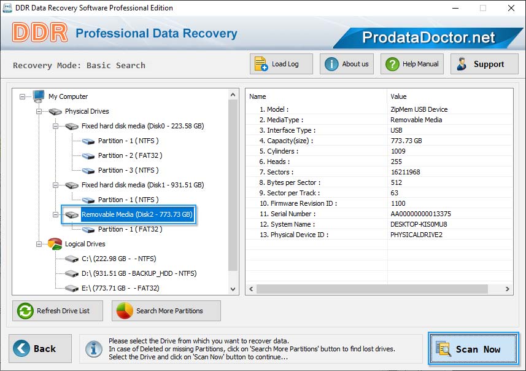Collapse the Physical Drives node
Viewport: 526px width, 371px height.
39,111
